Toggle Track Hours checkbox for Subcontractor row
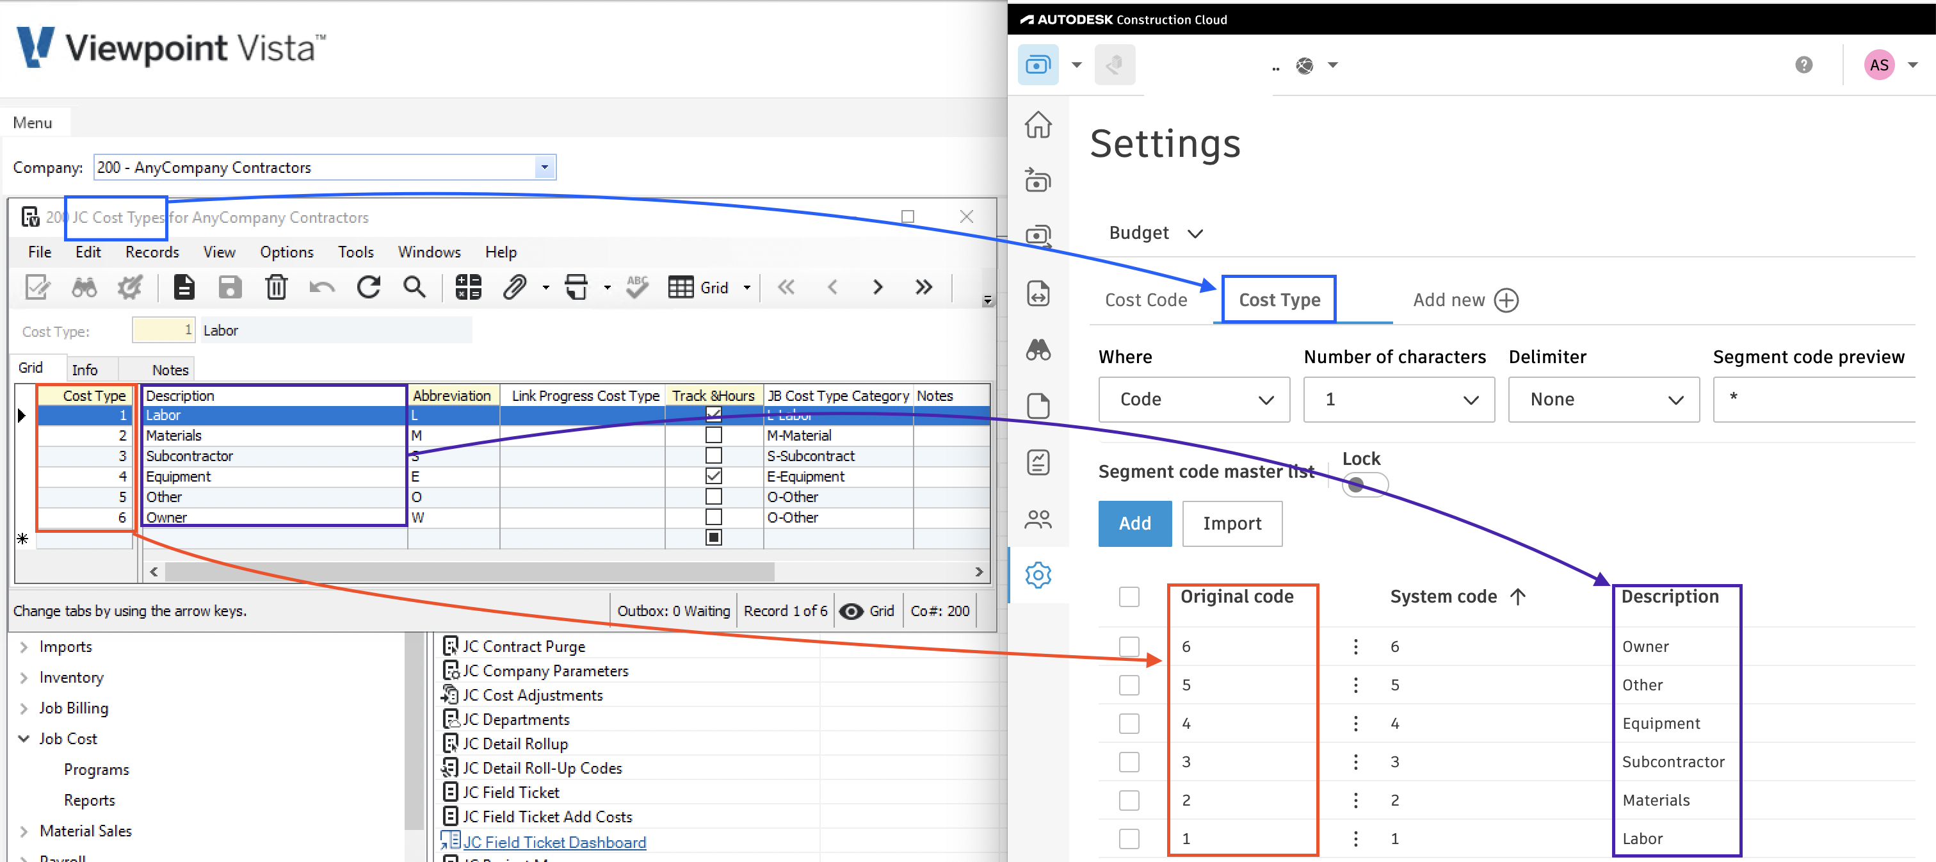1936x862 pixels. coord(713,456)
